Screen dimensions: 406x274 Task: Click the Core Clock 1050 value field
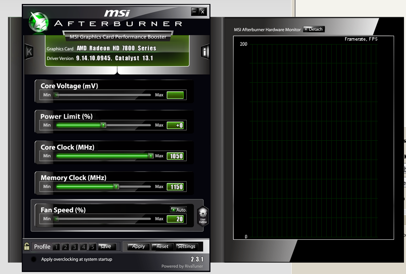tap(175, 156)
